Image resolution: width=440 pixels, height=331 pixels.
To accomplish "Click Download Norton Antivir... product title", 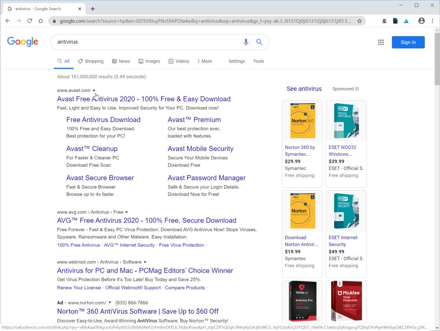I will [301, 241].
